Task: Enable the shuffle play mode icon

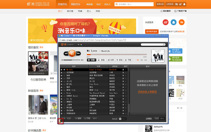Action: point(142,60)
